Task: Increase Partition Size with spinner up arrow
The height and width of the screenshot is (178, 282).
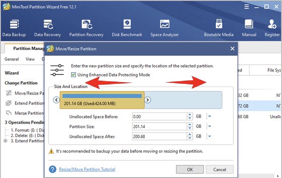Action: coord(190,124)
